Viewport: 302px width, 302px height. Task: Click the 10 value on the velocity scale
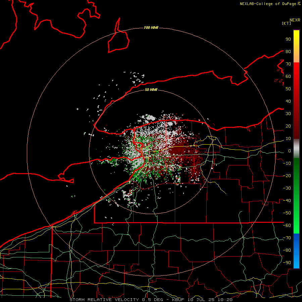(288, 139)
